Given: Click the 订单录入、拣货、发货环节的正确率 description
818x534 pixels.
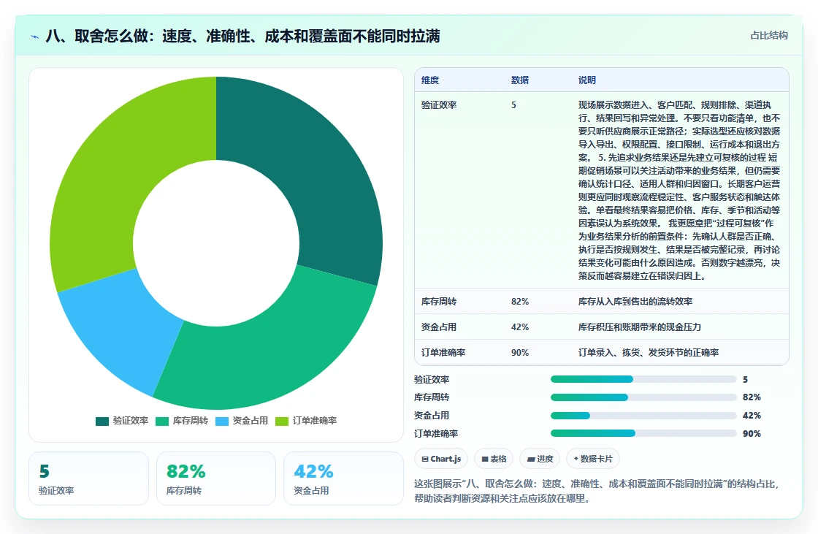Looking at the screenshot, I should coord(648,353).
